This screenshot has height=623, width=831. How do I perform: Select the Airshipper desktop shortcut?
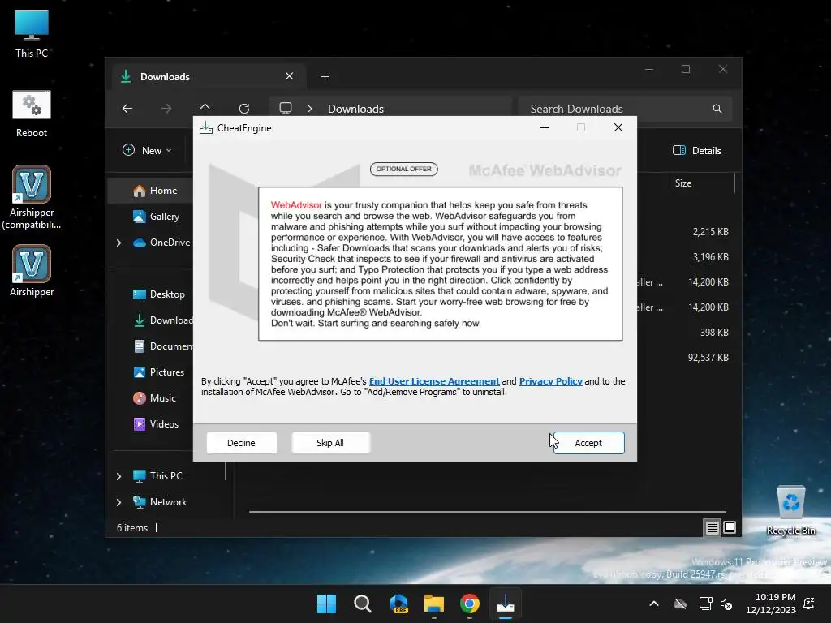click(x=32, y=270)
